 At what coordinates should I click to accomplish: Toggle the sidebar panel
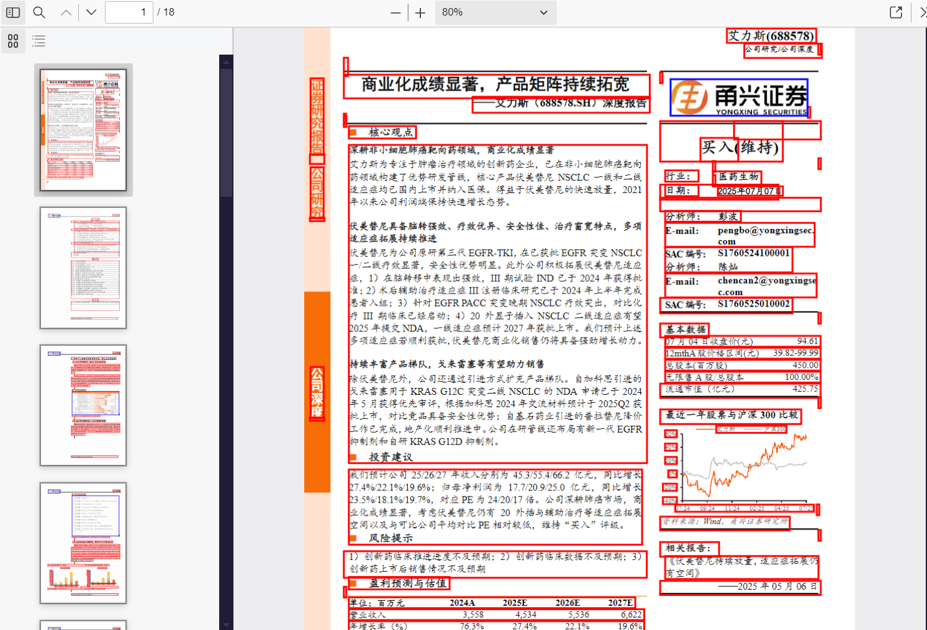(x=13, y=12)
